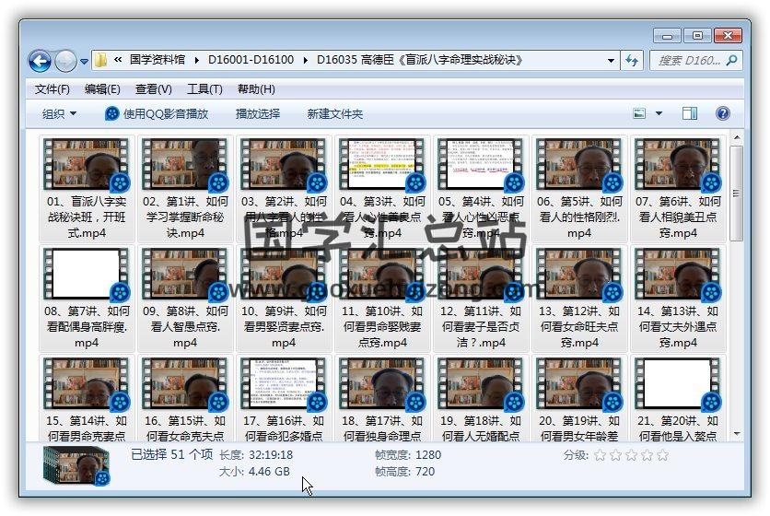Click the 播放选择 button
The width and height of the screenshot is (770, 516).
[x=258, y=113]
